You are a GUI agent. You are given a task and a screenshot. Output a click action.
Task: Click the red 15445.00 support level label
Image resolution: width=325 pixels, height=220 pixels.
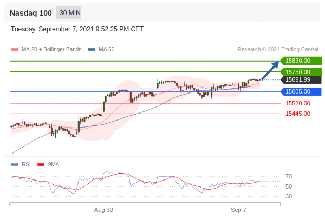[x=298, y=114]
